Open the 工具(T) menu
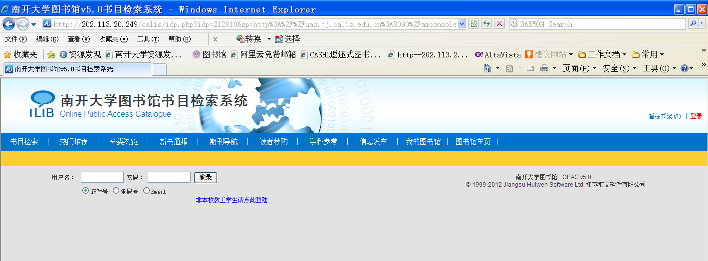708x261 pixels. tap(148, 39)
